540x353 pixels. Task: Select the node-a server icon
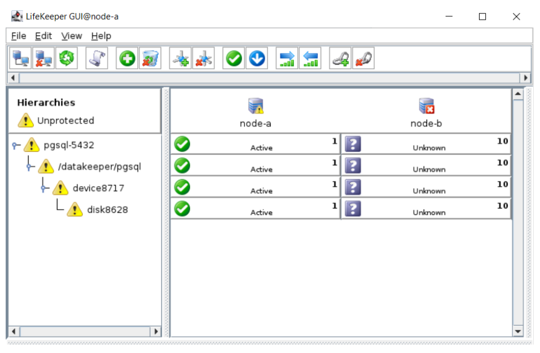point(256,106)
